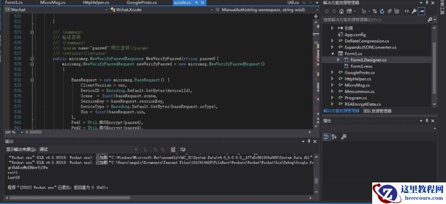Click the Forward button in Solution Explorer toolbar
The image size is (446, 204).
[334, 11]
